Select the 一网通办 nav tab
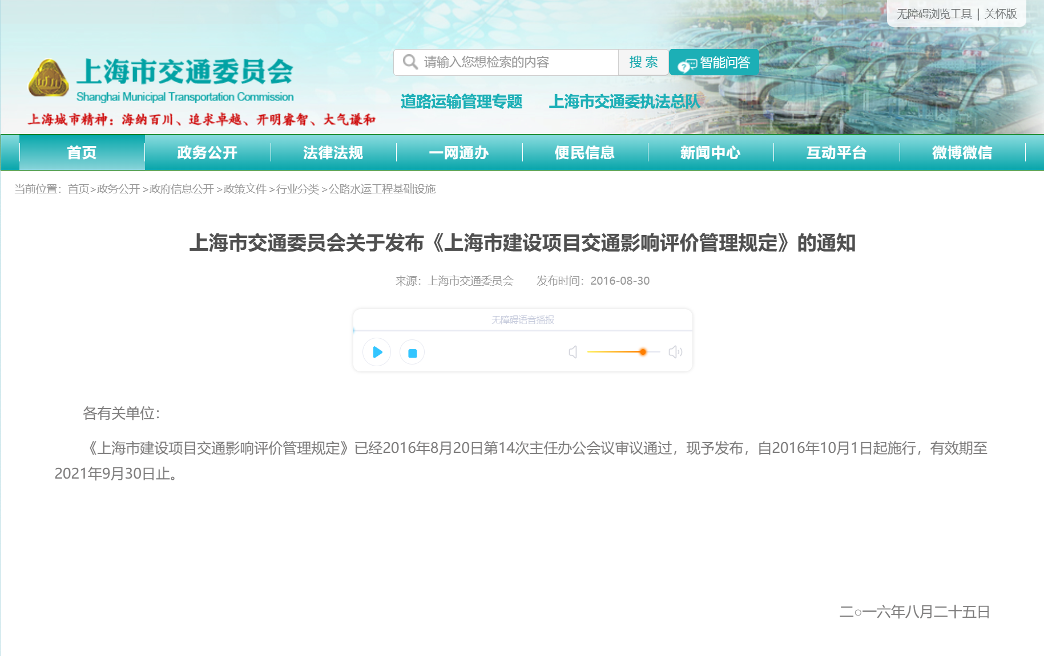 459,152
